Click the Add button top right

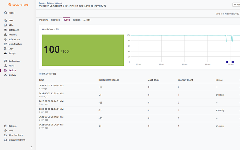236,5
